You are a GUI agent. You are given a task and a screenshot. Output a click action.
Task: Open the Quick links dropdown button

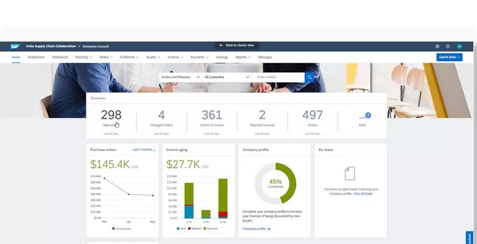(449, 57)
